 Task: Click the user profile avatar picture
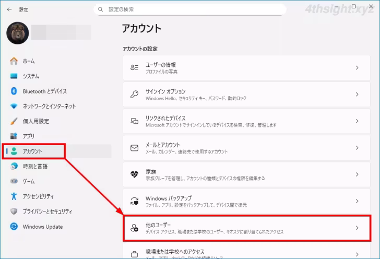pyautogui.click(x=17, y=32)
